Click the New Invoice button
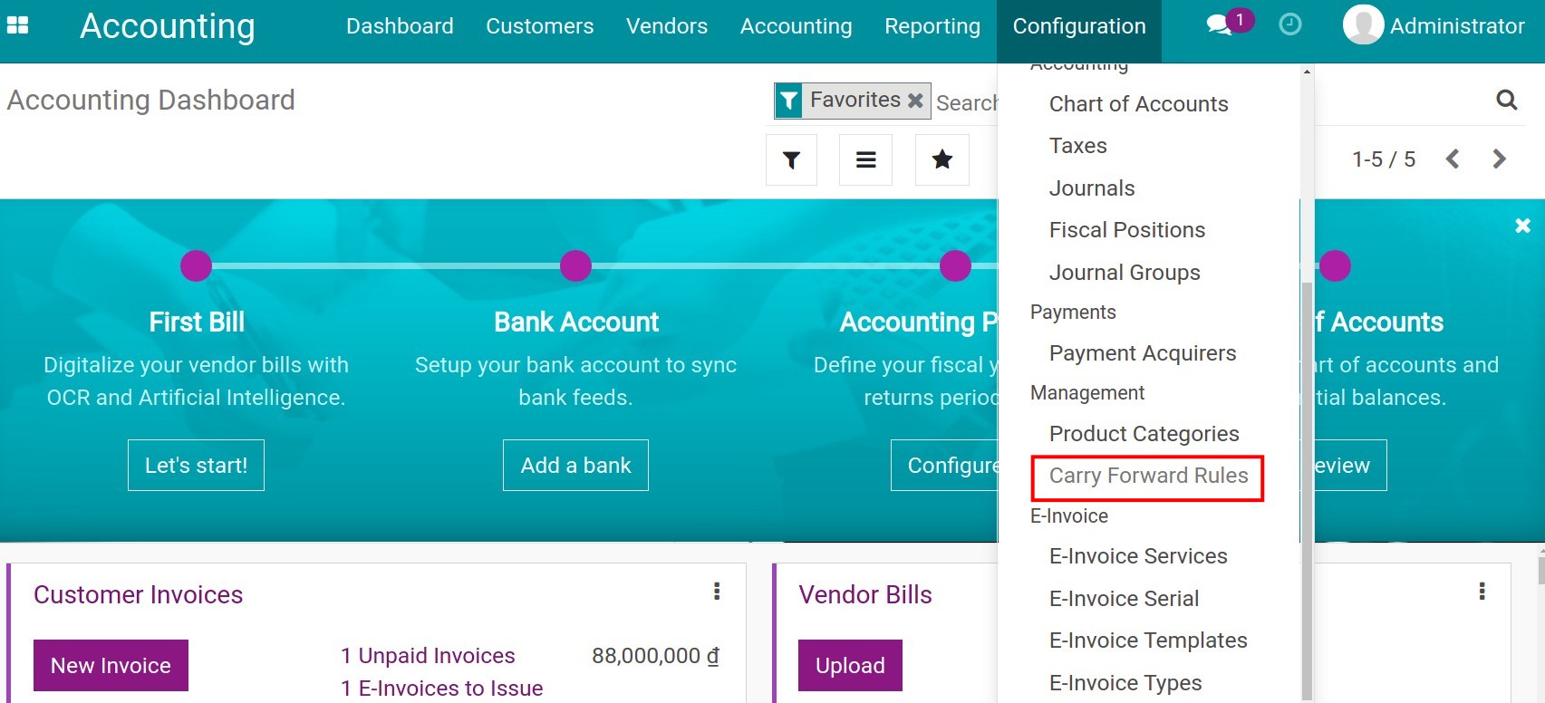This screenshot has height=703, width=1545. click(111, 665)
